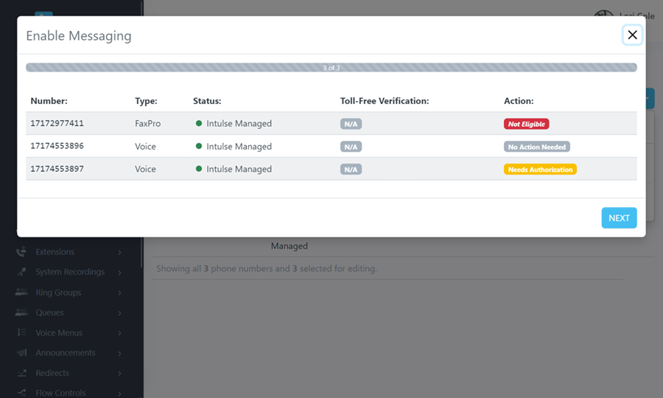Open the Announcements menu item
Screen dimensions: 663x398
(66, 353)
